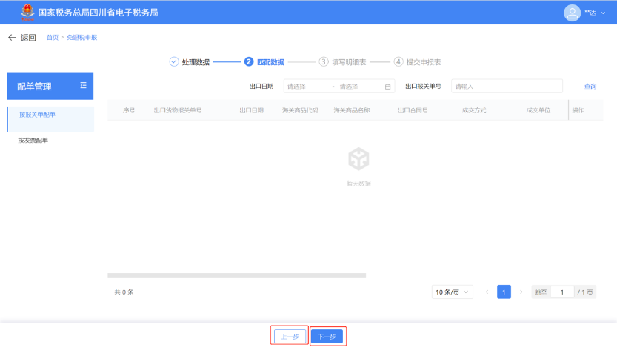Click the 下一步 button

327,337
